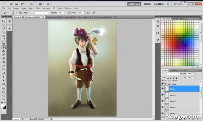Select the Path Selection tool
203x121 pixels.
click(x=4, y=81)
